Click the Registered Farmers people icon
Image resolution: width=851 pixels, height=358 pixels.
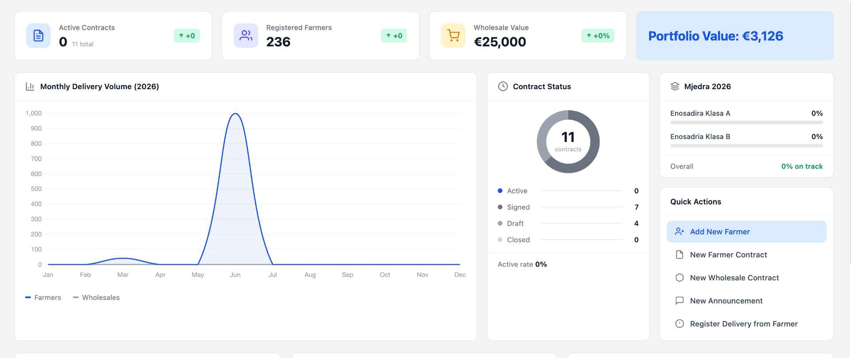click(246, 35)
